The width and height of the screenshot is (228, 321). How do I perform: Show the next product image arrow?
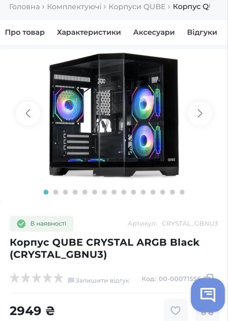click(x=200, y=113)
